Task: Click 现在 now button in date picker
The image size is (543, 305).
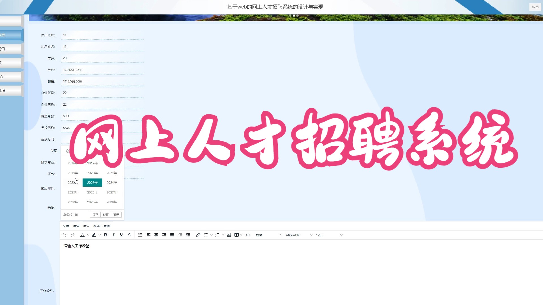Action: click(106, 215)
